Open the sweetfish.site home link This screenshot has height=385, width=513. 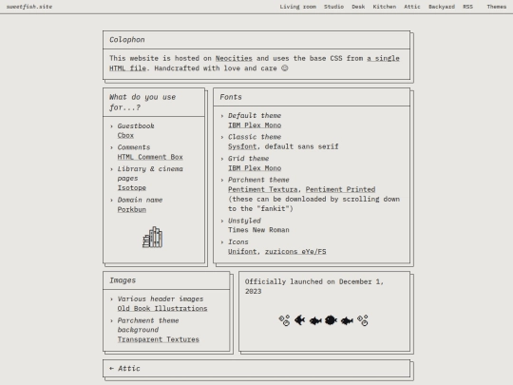(29, 7)
